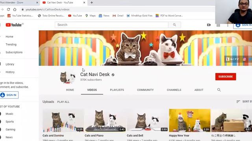Screen dimensions: 252x141
Task: Open a new browser tab with the plus icon
Action: pos(92,3)
